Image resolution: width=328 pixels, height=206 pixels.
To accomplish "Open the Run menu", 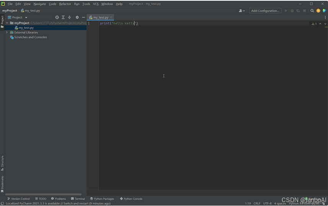I will tap(77, 4).
